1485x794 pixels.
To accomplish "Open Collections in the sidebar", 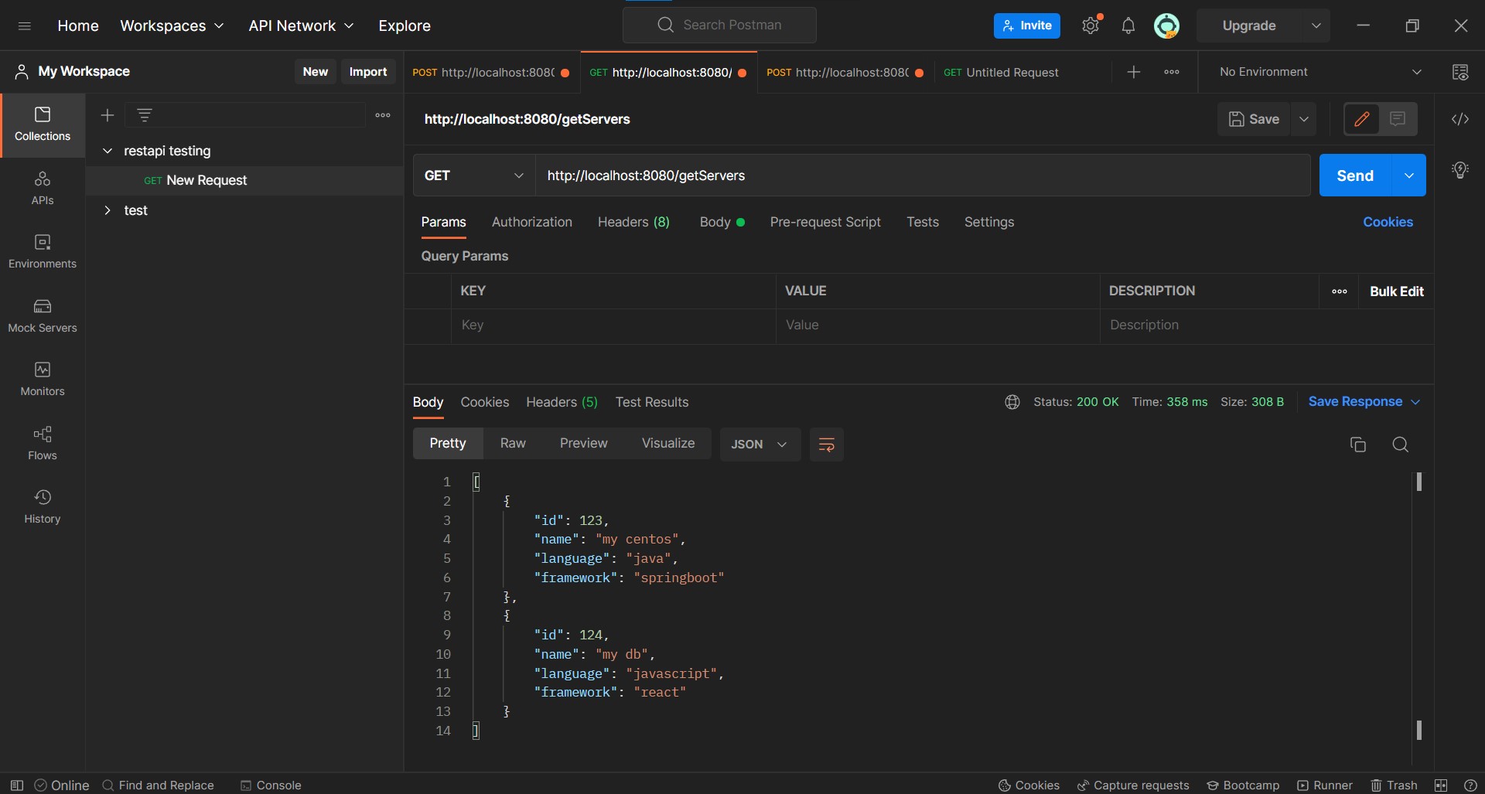I will coord(43,125).
